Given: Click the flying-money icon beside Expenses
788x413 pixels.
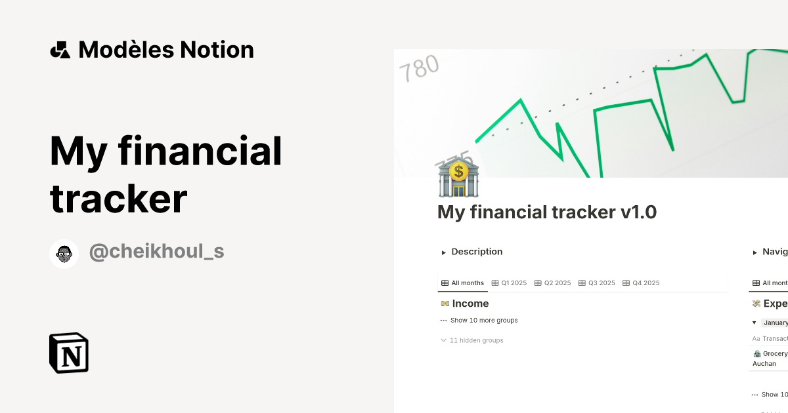Looking at the screenshot, I should click(x=756, y=304).
